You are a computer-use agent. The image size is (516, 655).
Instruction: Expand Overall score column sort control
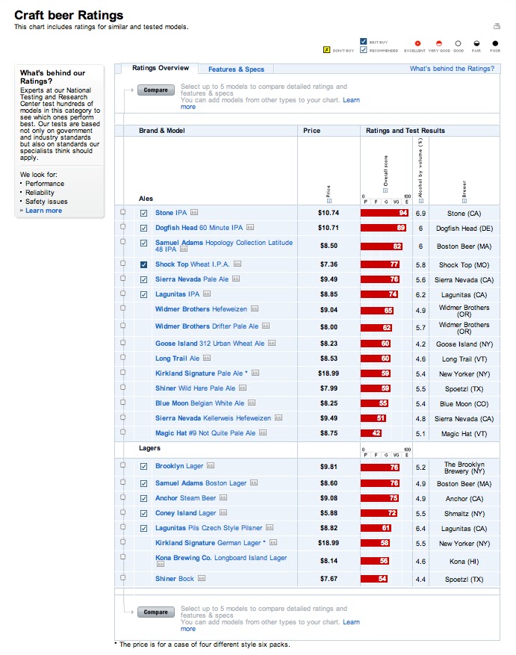tap(385, 190)
